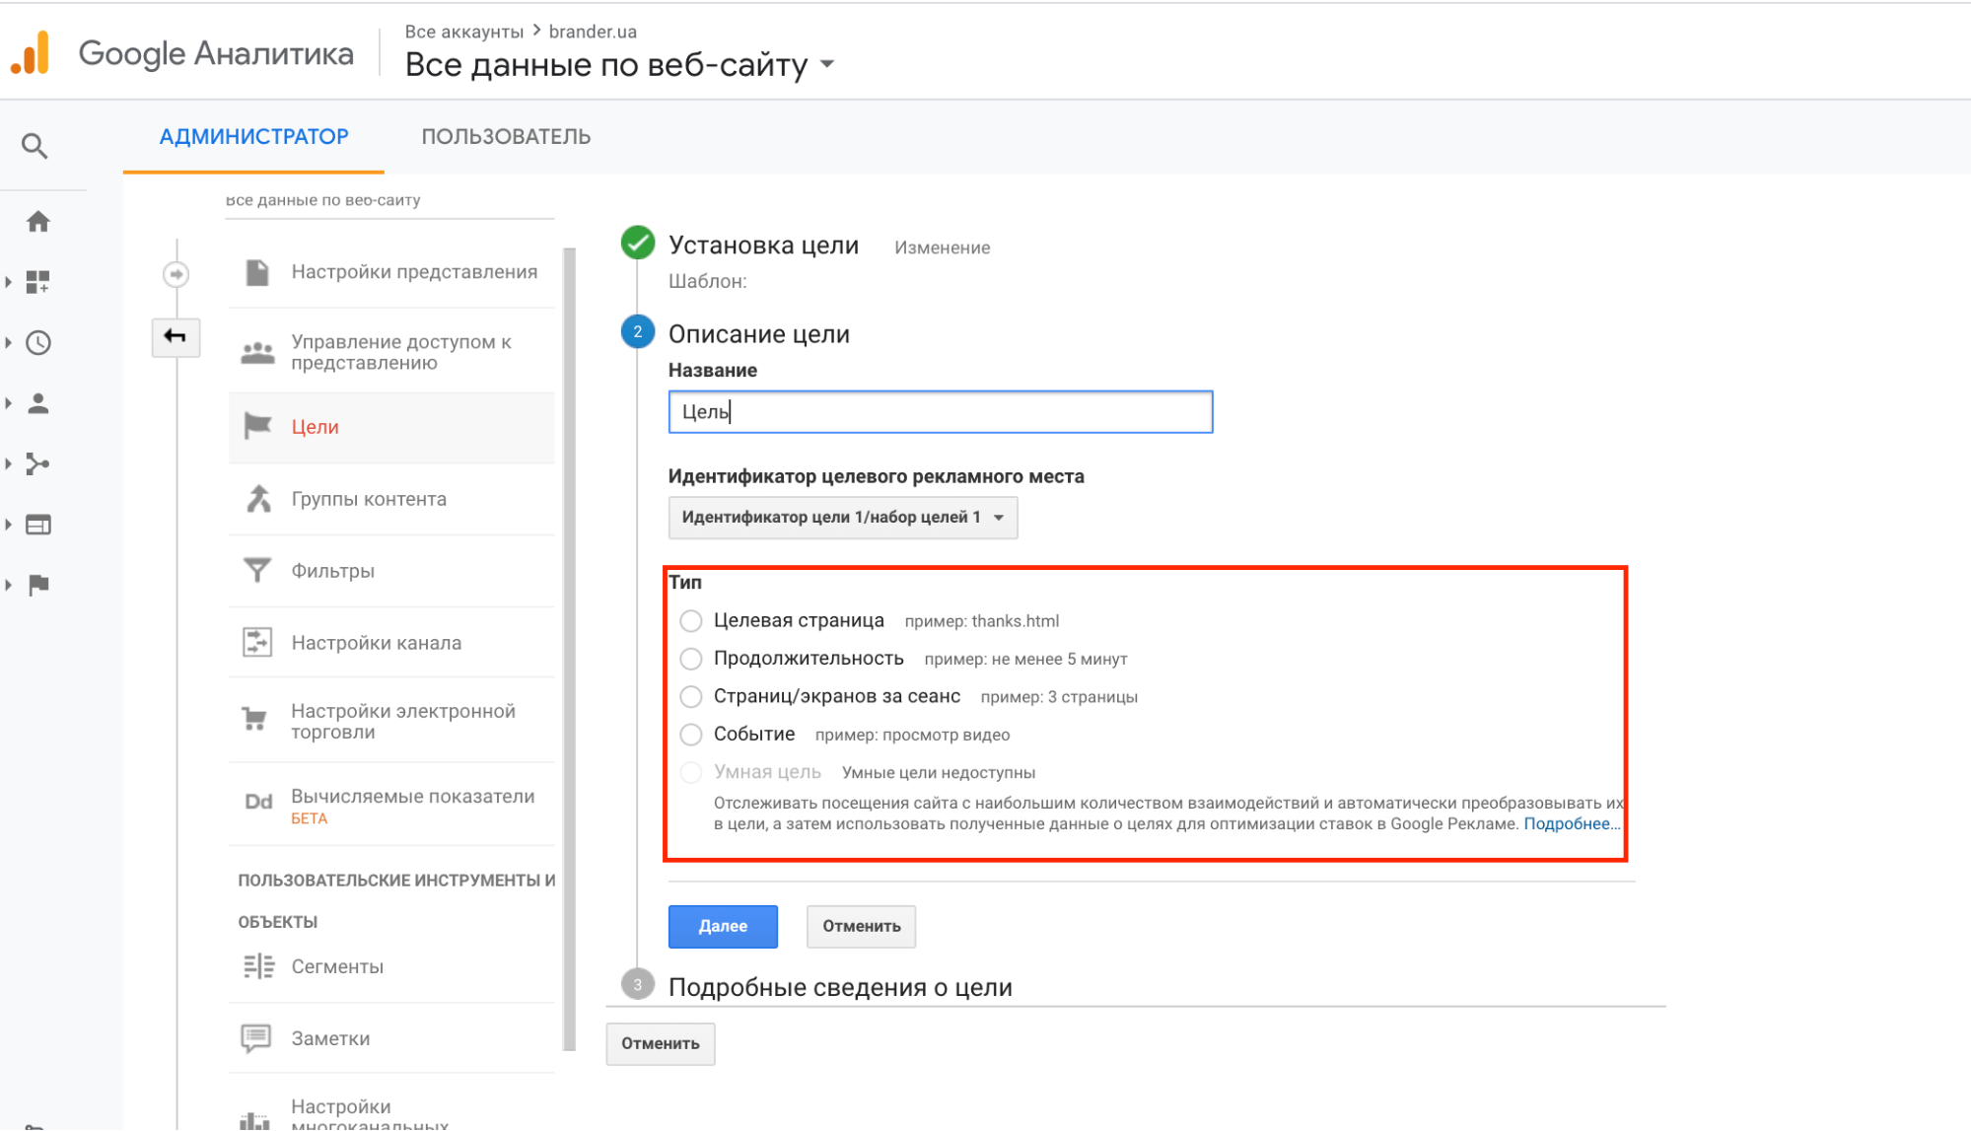Open Фильтры in the admin menu
This screenshot has height=1131, width=1971.
click(333, 571)
